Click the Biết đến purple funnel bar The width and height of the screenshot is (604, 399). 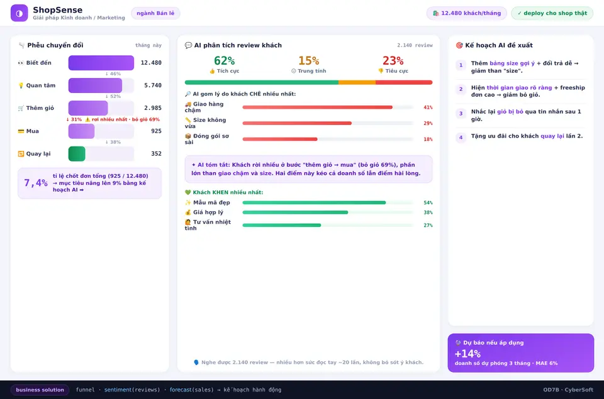[x=101, y=63]
